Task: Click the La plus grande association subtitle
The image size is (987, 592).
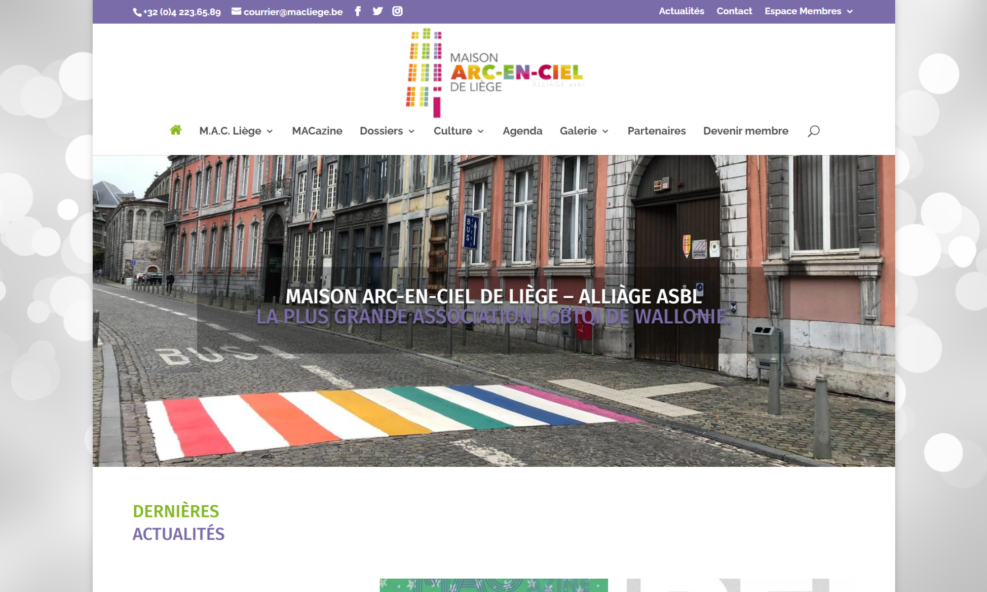Action: click(x=493, y=317)
